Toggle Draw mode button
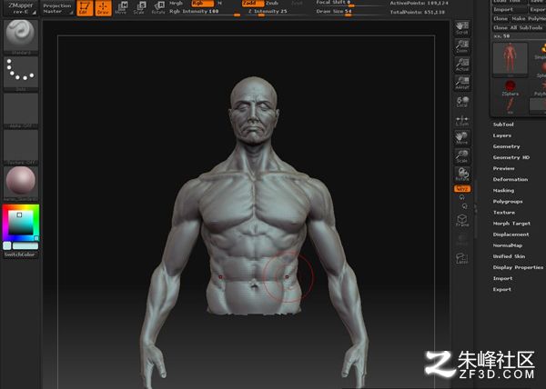The height and width of the screenshot is (389, 546). tap(103, 8)
